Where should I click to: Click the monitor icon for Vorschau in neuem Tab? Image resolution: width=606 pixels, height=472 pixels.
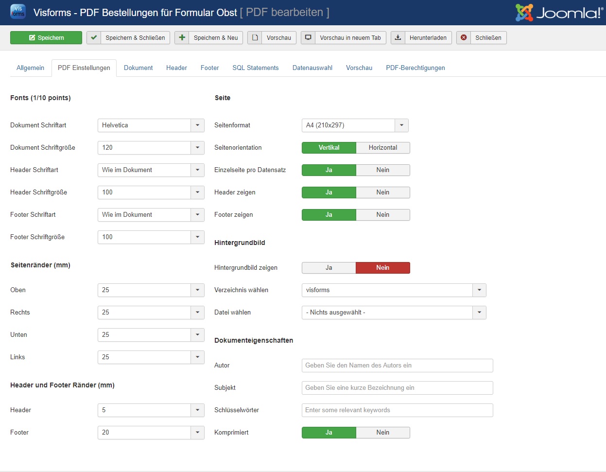tap(308, 38)
